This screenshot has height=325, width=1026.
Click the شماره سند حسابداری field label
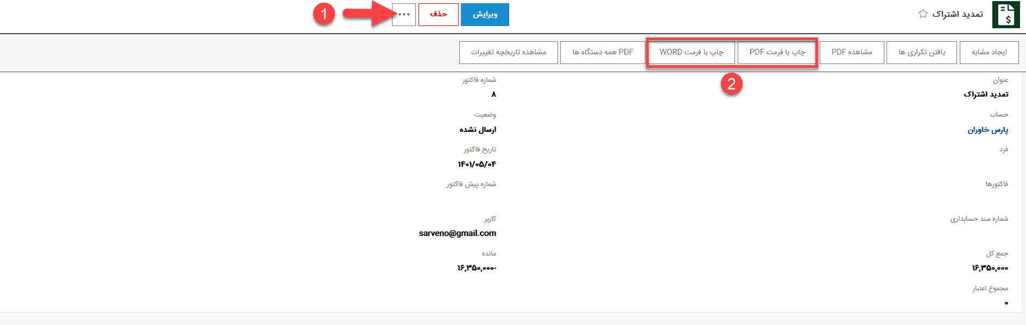coord(979,219)
